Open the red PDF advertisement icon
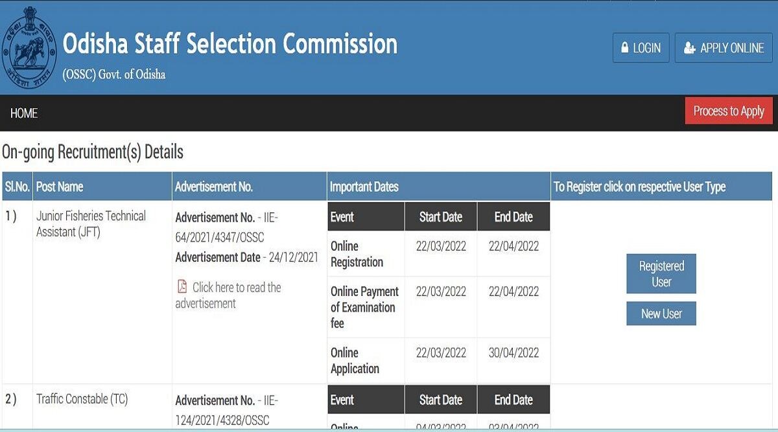Image resolution: width=778 pixels, height=432 pixels. point(182,286)
